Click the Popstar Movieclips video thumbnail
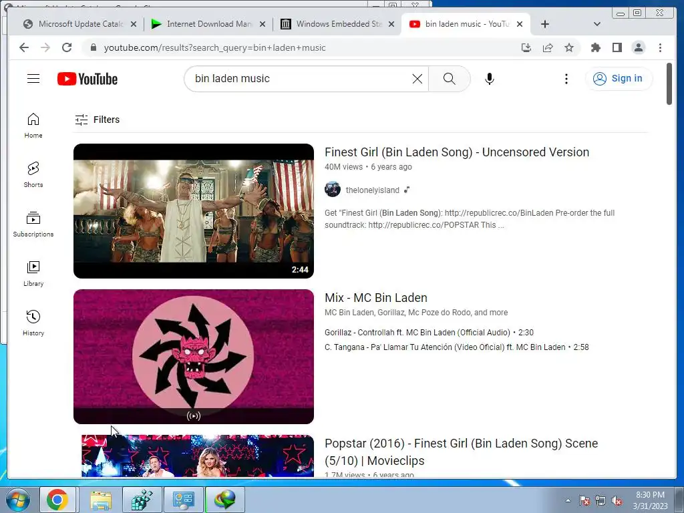 198,456
